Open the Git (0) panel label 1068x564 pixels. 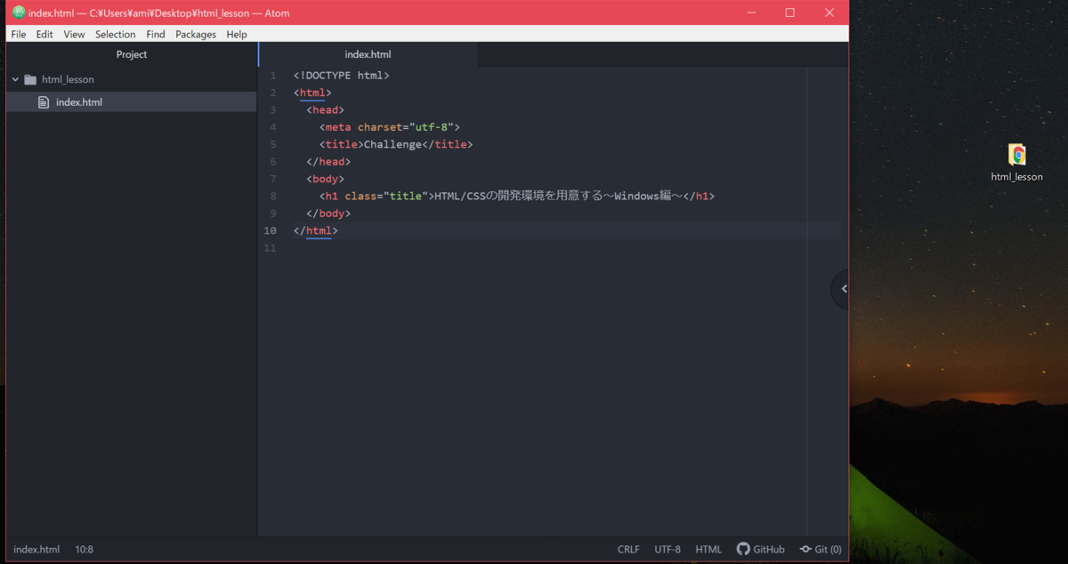click(x=828, y=549)
